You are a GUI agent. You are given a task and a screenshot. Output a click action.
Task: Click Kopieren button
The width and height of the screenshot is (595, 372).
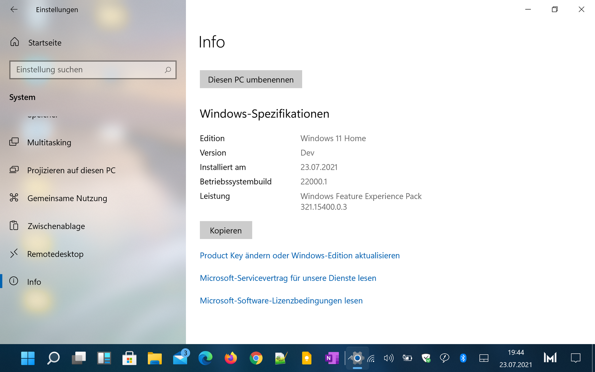[226, 230]
